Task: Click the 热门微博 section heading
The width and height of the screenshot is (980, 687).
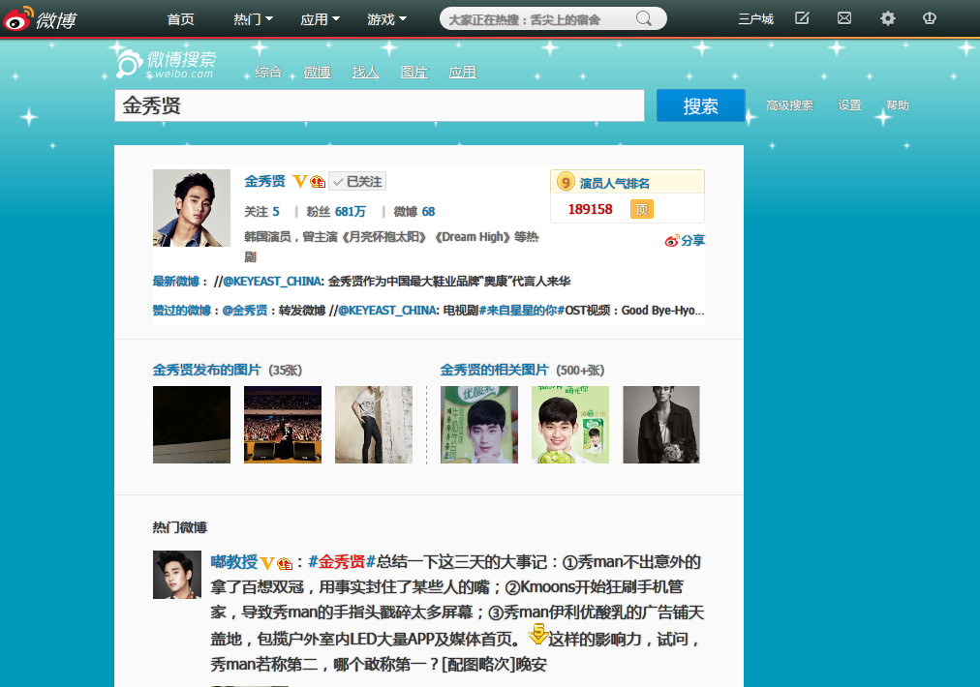Action: coord(179,527)
